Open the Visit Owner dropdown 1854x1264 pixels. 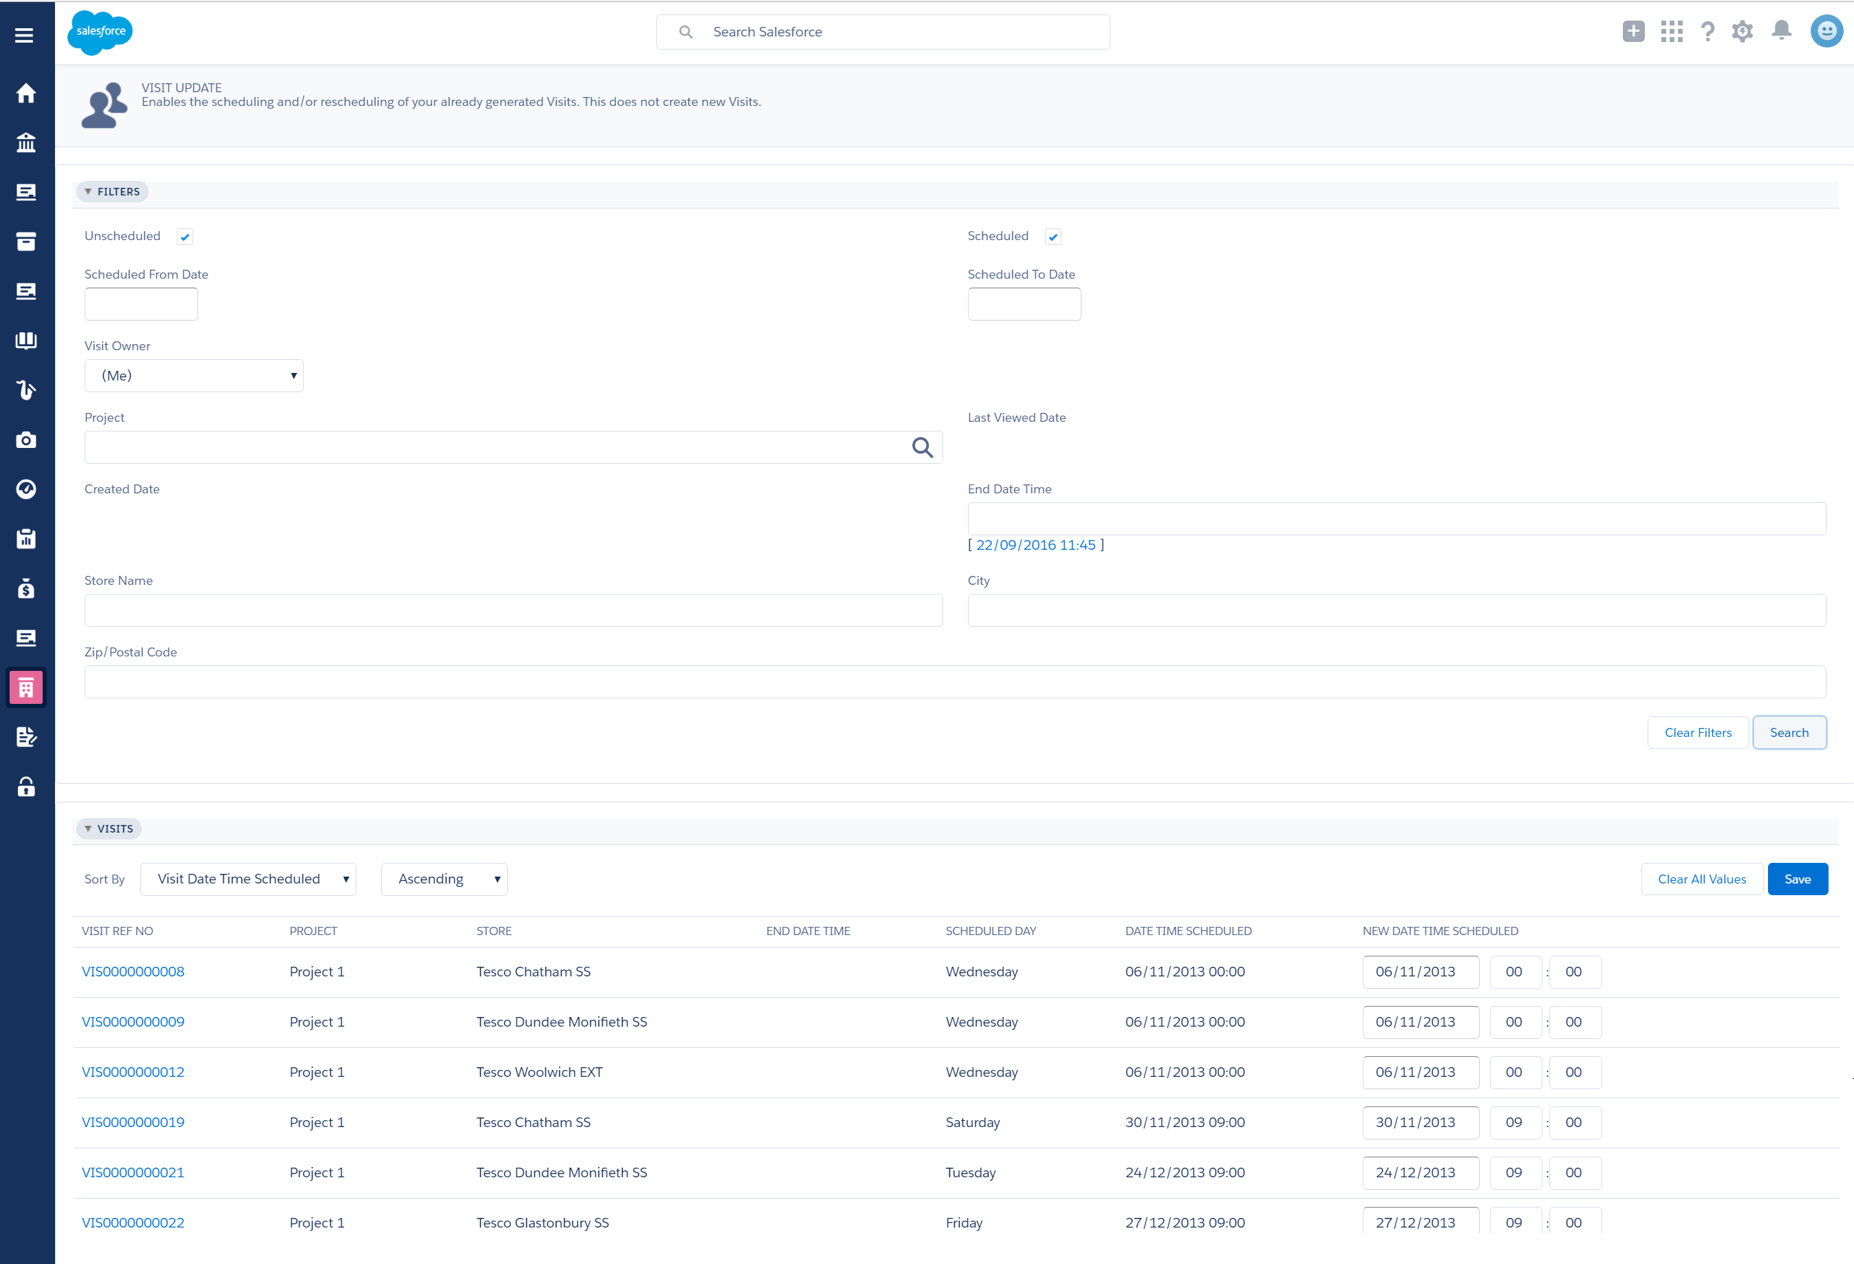coord(194,376)
